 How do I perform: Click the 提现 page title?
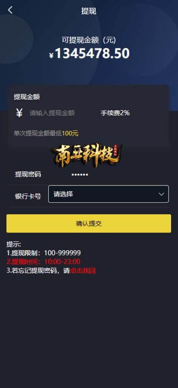[89, 11]
